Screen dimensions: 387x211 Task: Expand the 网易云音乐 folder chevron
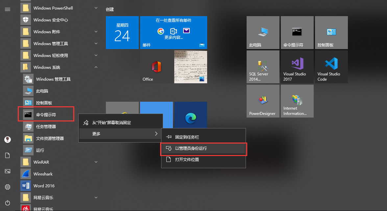(x=96, y=198)
